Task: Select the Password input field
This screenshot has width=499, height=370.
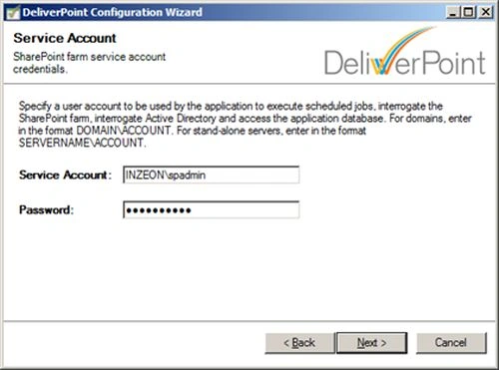Action: 212,209
